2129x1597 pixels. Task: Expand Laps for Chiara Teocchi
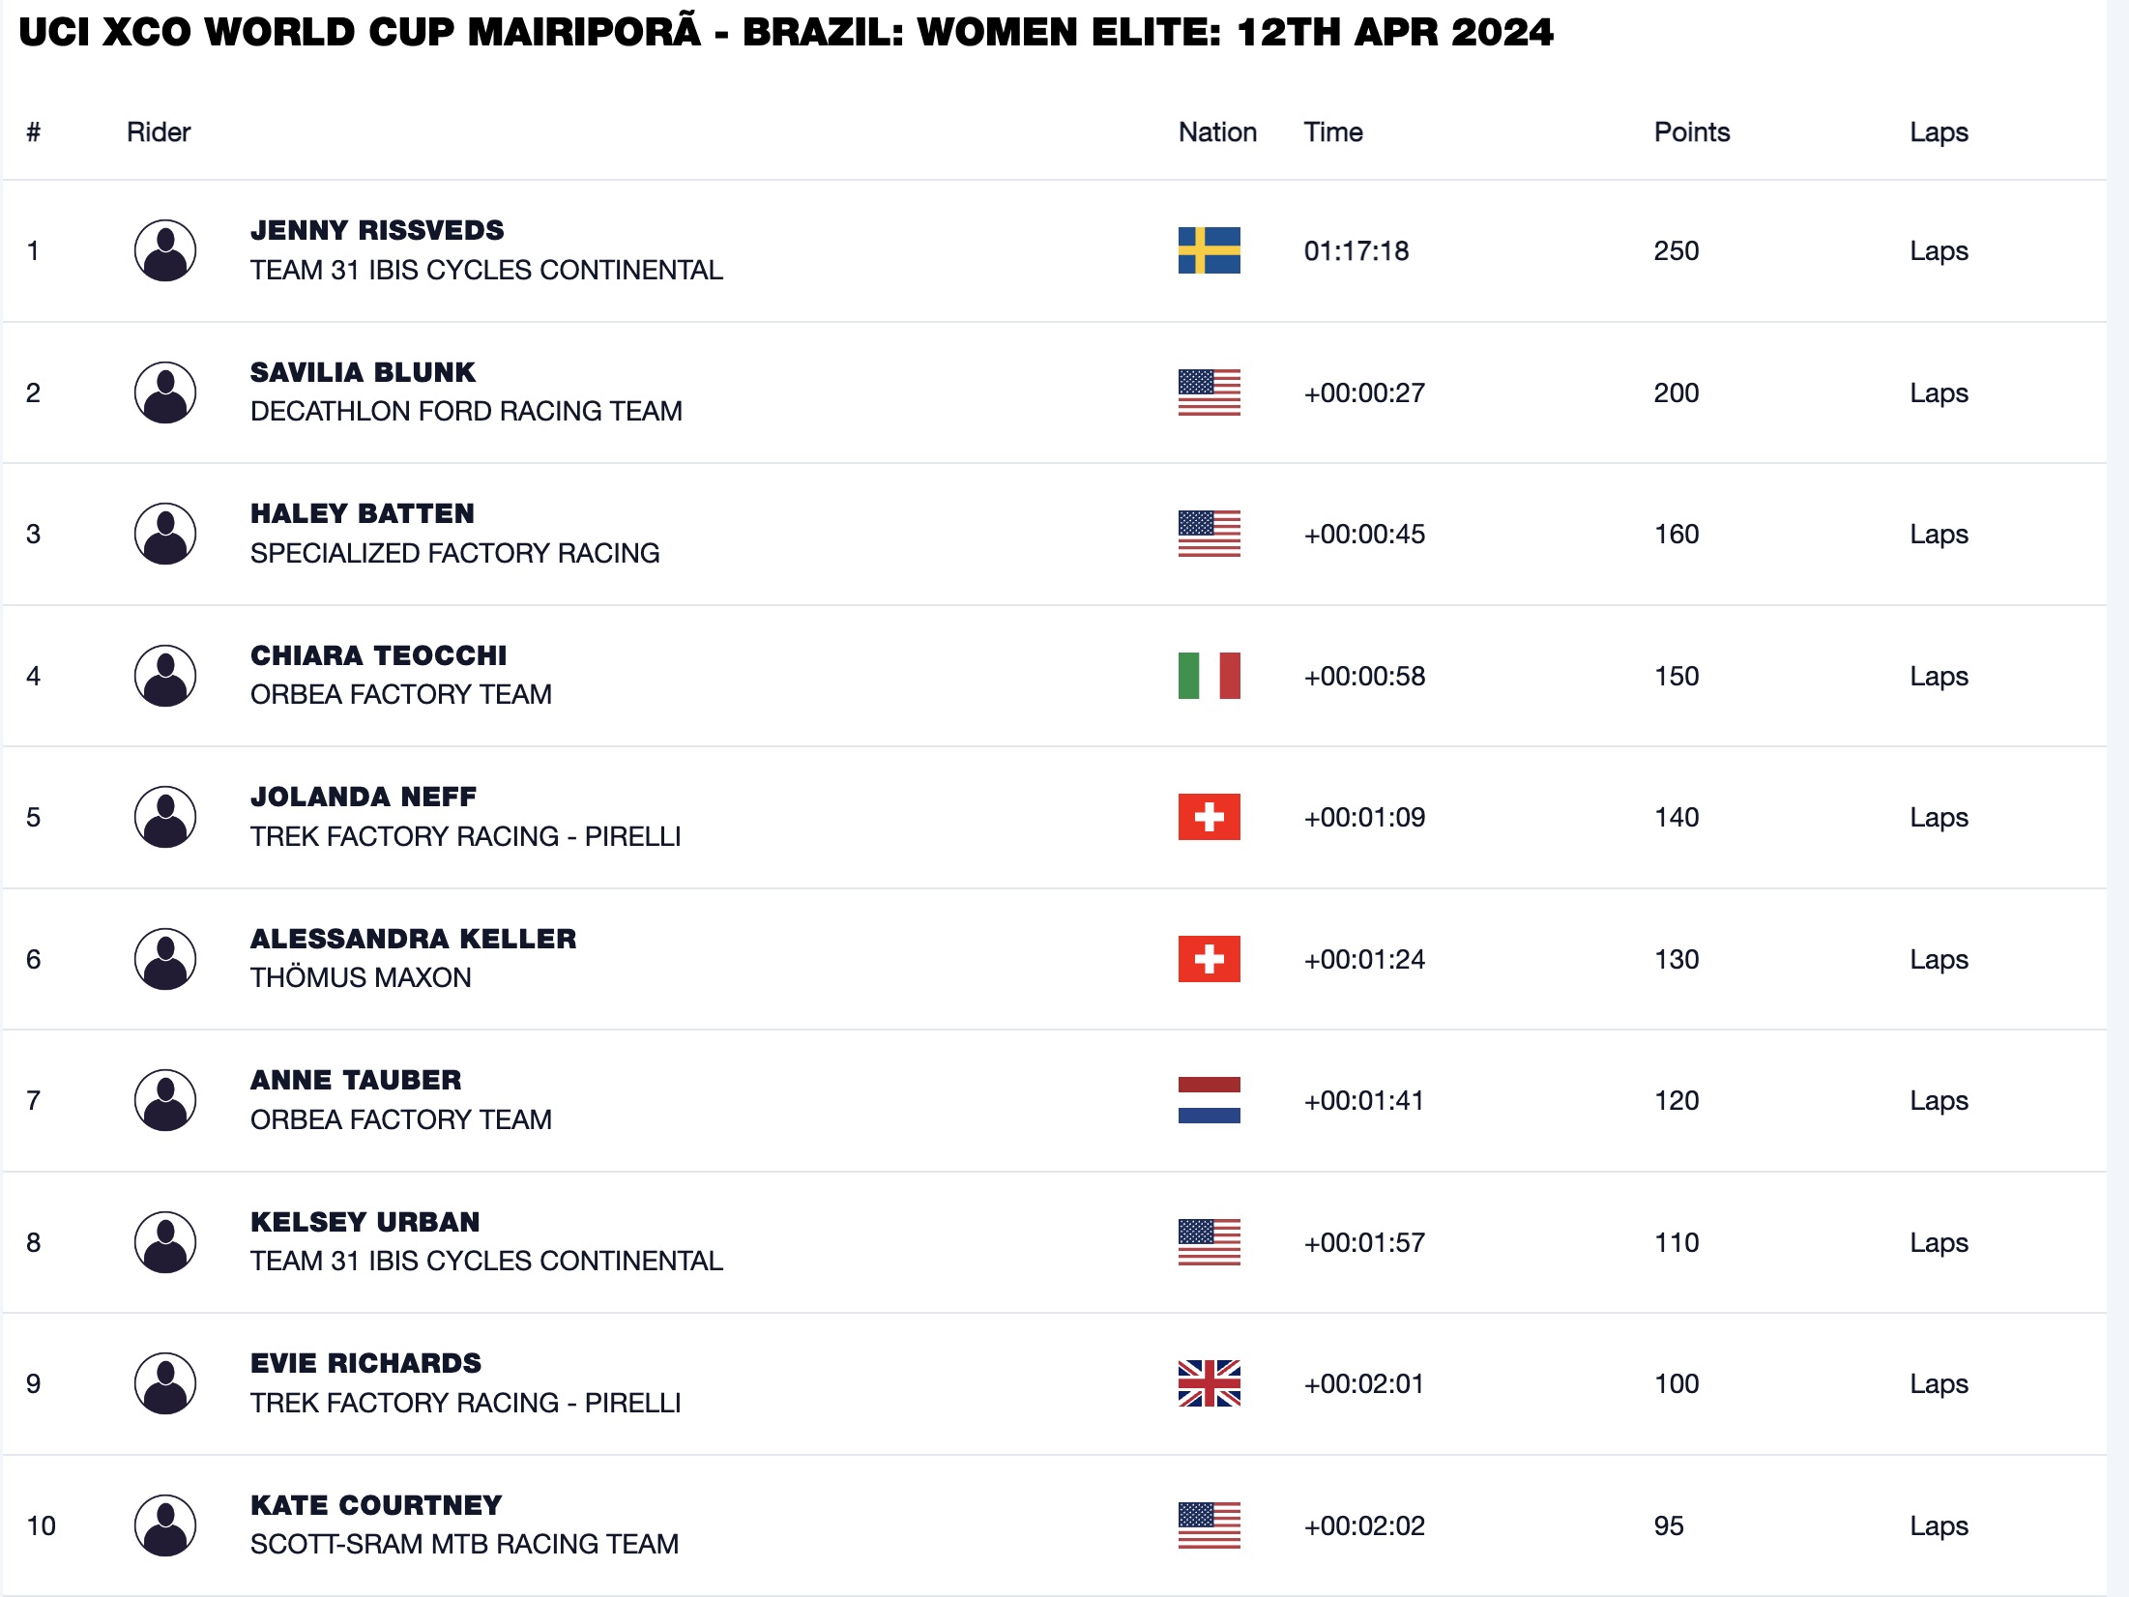click(1939, 676)
